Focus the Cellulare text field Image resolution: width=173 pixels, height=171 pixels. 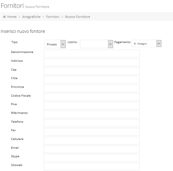(x=92, y=141)
